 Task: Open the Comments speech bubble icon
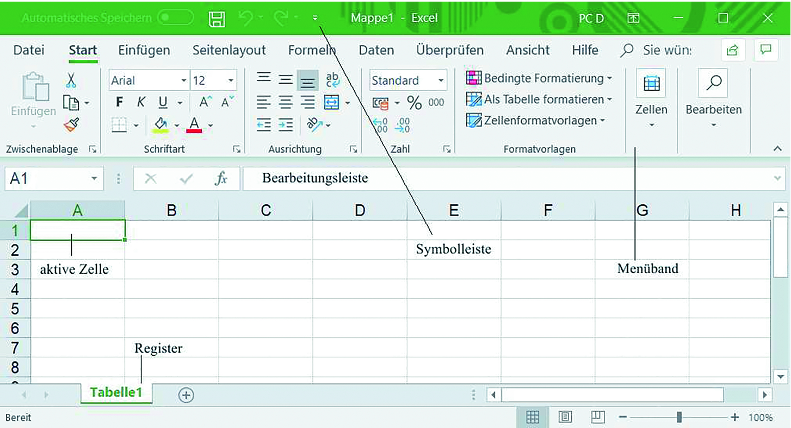click(x=766, y=50)
